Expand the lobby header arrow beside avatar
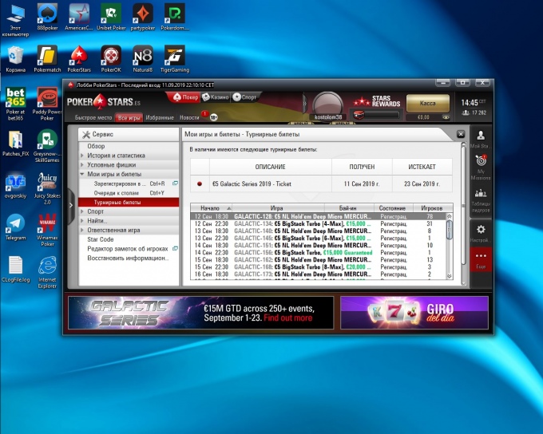This screenshot has height=434, width=543. (x=305, y=103)
